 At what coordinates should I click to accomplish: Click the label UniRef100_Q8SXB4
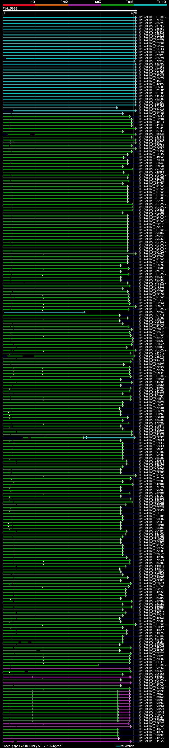pos(152,718)
